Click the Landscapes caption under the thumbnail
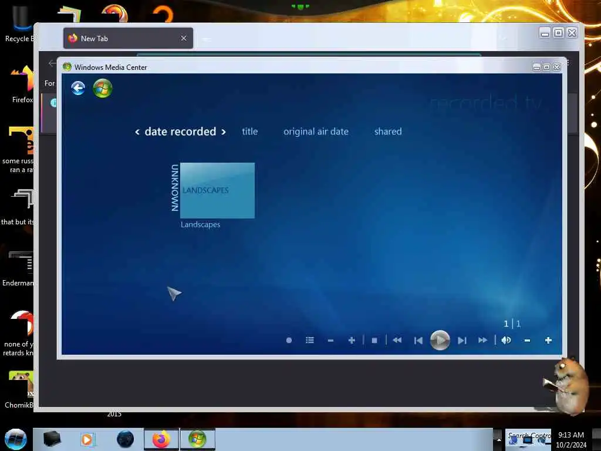 click(201, 224)
